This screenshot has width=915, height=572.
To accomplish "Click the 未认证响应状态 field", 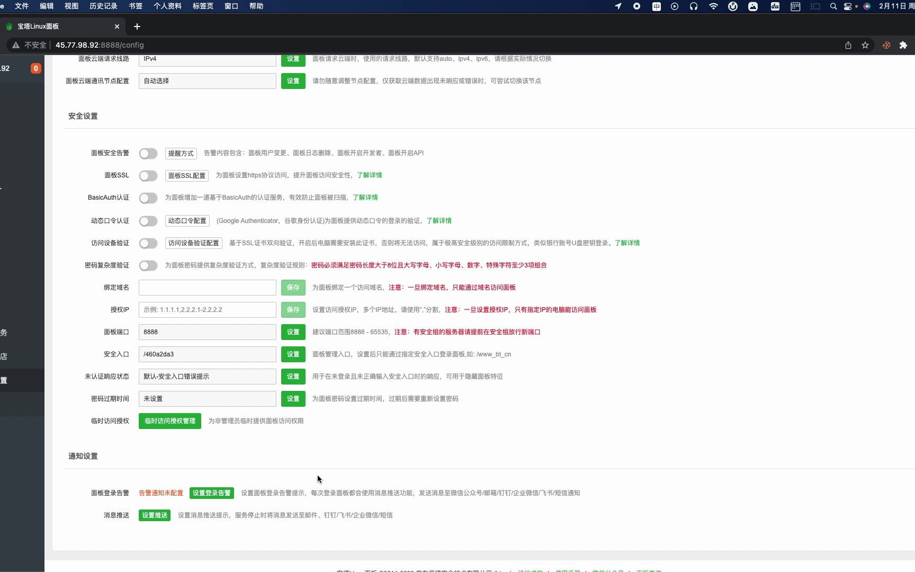I will (x=208, y=377).
